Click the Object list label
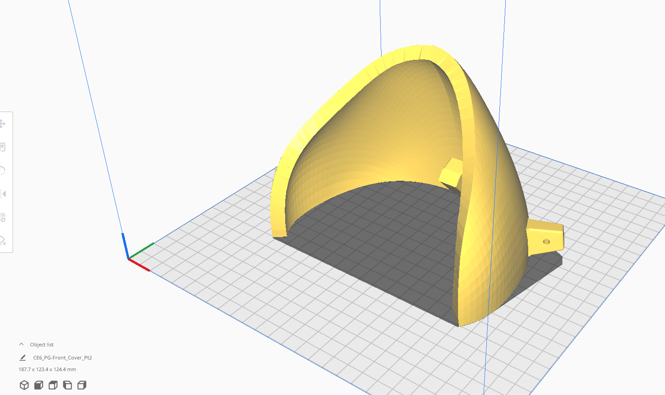 pos(41,344)
